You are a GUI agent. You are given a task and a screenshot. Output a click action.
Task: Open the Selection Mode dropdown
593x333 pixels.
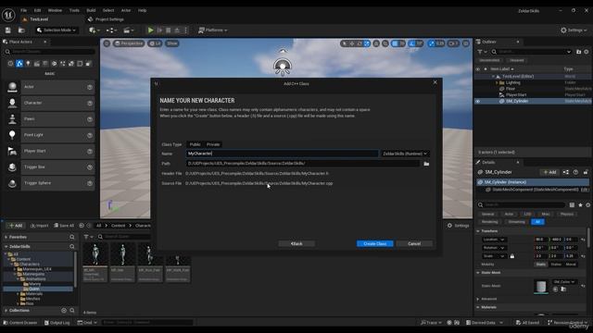(x=57, y=31)
